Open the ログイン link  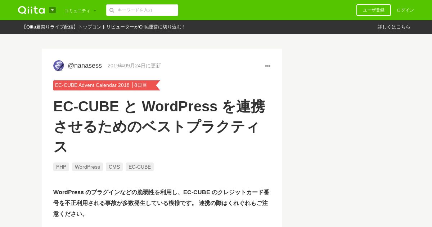[405, 10]
